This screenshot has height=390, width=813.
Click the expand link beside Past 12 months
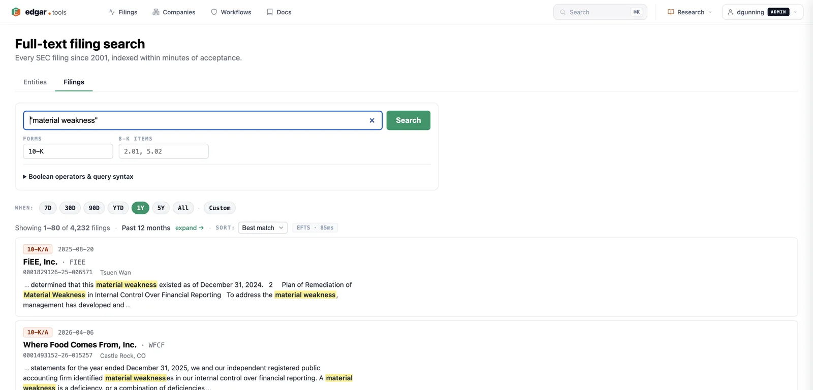click(190, 228)
